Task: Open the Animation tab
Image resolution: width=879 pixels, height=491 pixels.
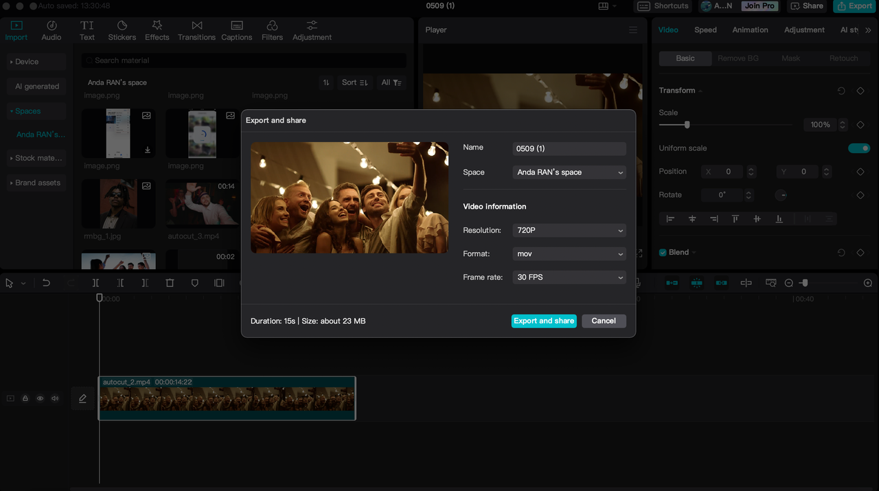Action: 750,30
